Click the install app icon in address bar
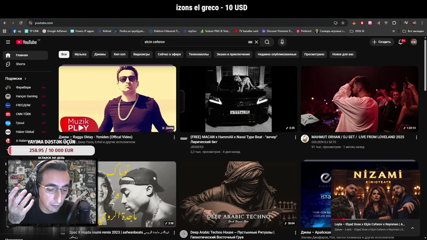 coord(336,23)
